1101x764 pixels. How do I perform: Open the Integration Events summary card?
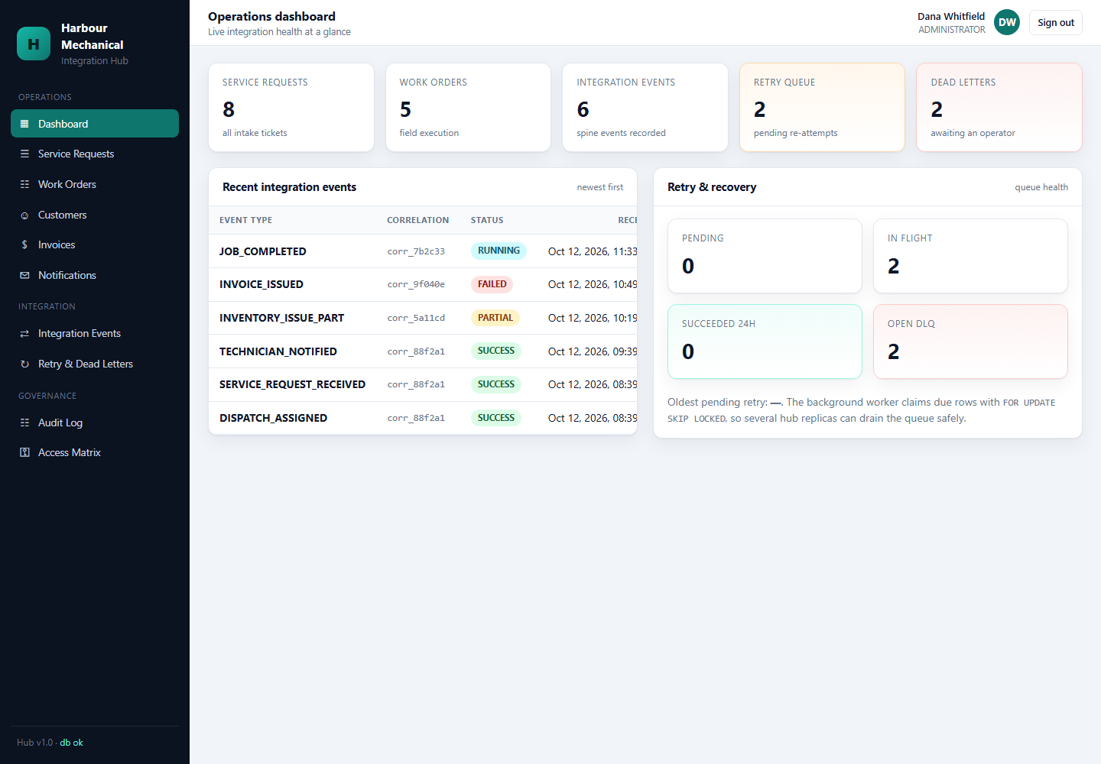click(x=645, y=107)
